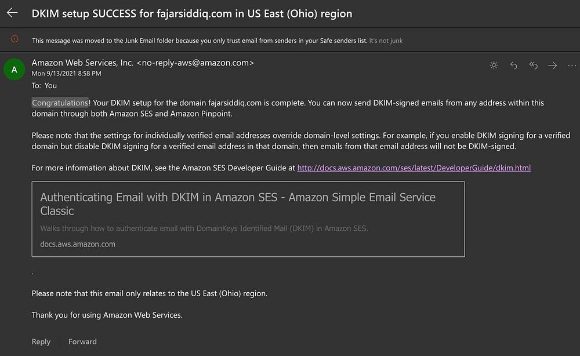Click the preview card description starting "Walks through"
Screen dimensions: 580x356
pyautogui.click(x=204, y=228)
